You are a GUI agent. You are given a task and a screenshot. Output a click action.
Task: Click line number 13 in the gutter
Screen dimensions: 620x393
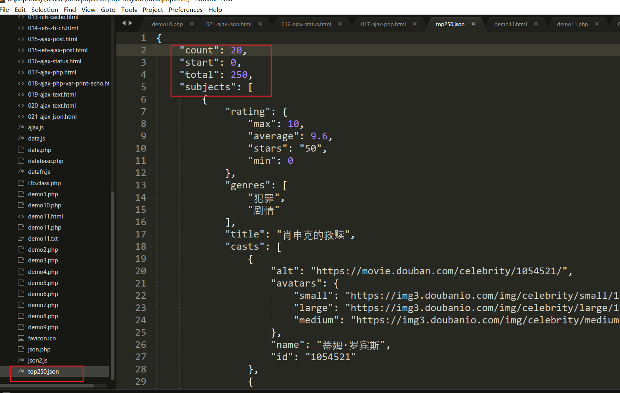[141, 185]
